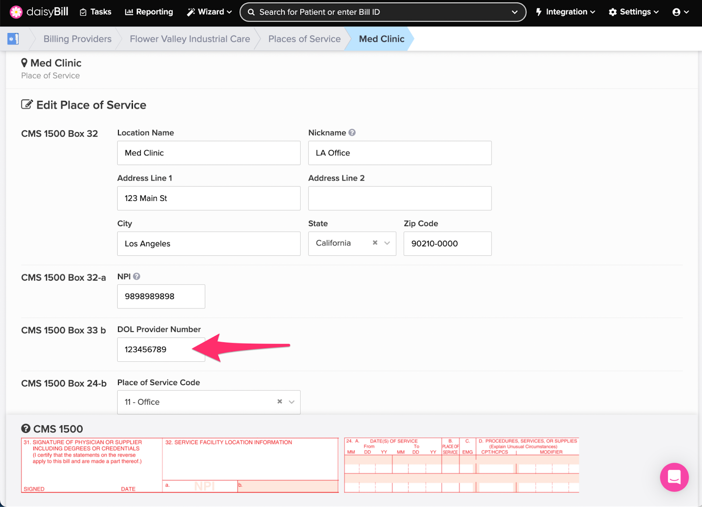Go to Tasks page
Image resolution: width=702 pixels, height=507 pixels.
[x=96, y=12]
